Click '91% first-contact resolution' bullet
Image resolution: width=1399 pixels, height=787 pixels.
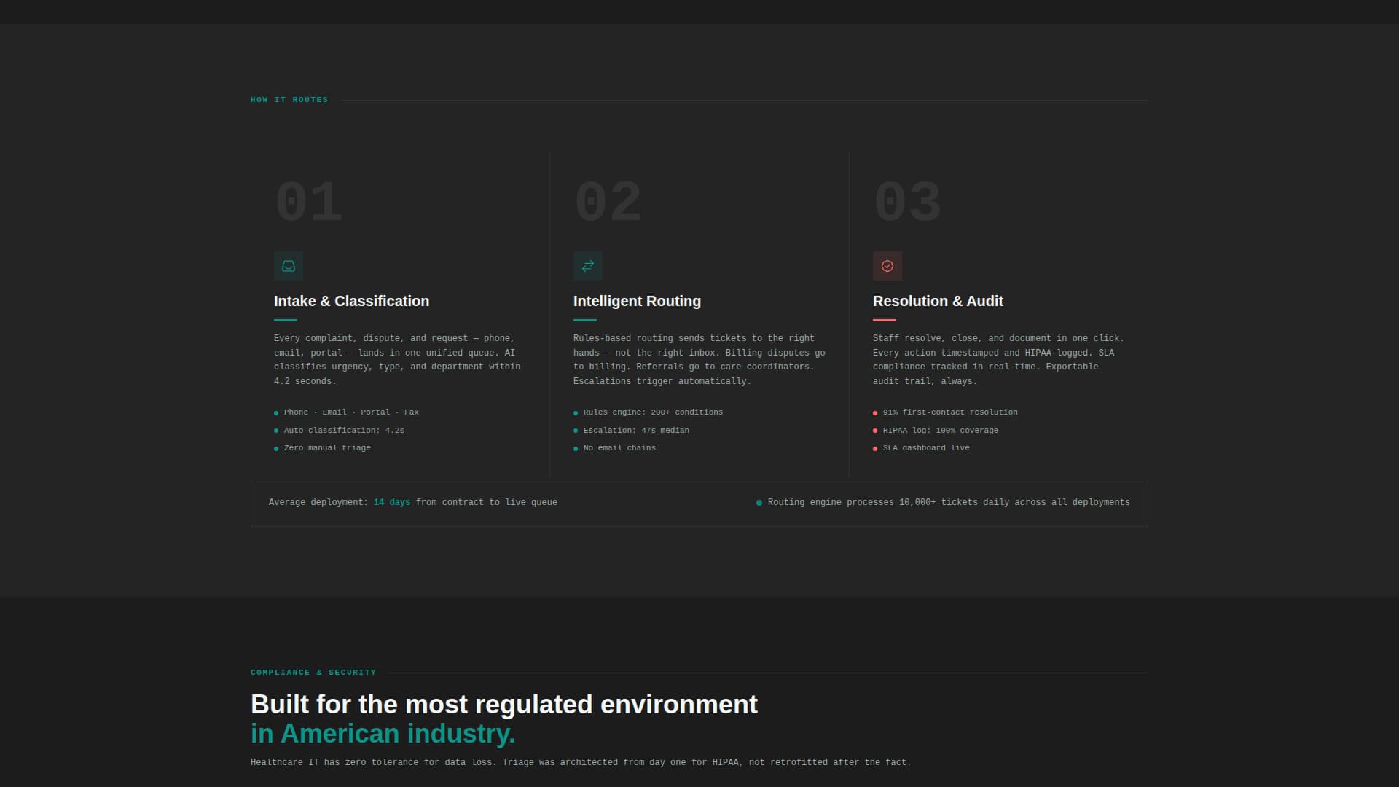[x=945, y=412]
